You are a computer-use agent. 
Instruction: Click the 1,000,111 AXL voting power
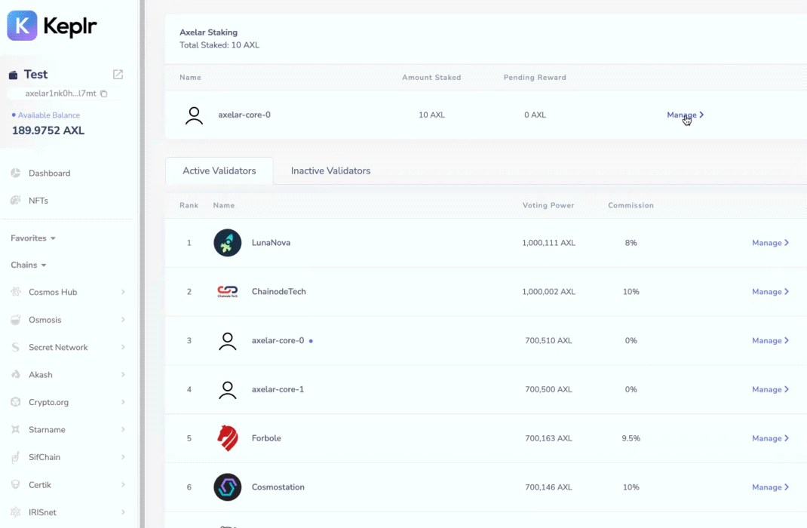[548, 243]
